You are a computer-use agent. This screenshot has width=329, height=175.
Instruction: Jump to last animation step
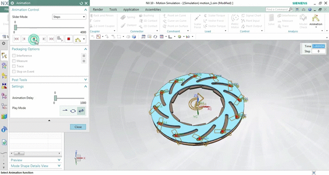(51, 39)
